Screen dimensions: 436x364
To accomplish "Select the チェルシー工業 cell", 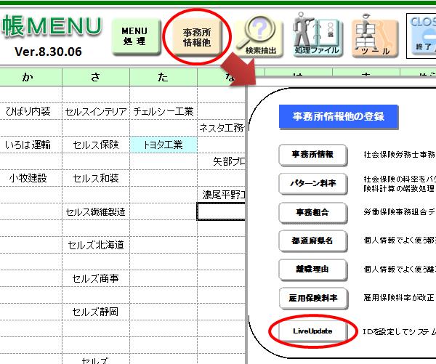I will [163, 111].
